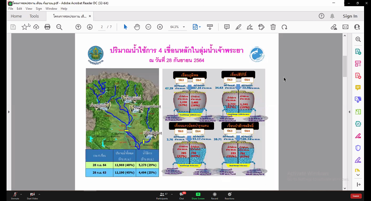Open the File menu
This screenshot has height=201, width=371.
click(x=11, y=9)
